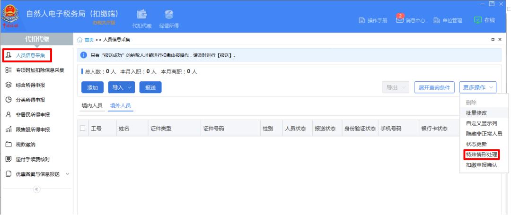Click 展开查询条件 button
This screenshot has height=215, width=511.
pyautogui.click(x=434, y=87)
